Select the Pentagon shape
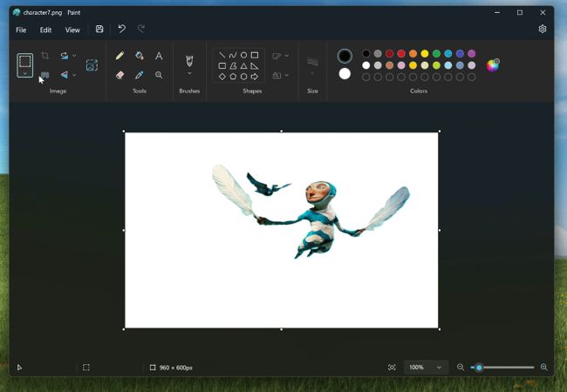Screen dimensions: 567x392 pos(233,77)
